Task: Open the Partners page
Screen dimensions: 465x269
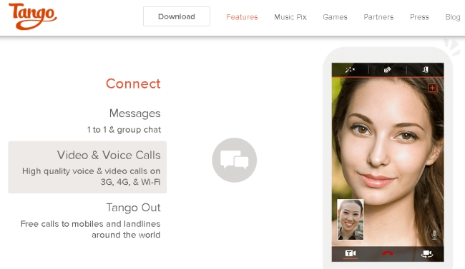Action: 378,17
